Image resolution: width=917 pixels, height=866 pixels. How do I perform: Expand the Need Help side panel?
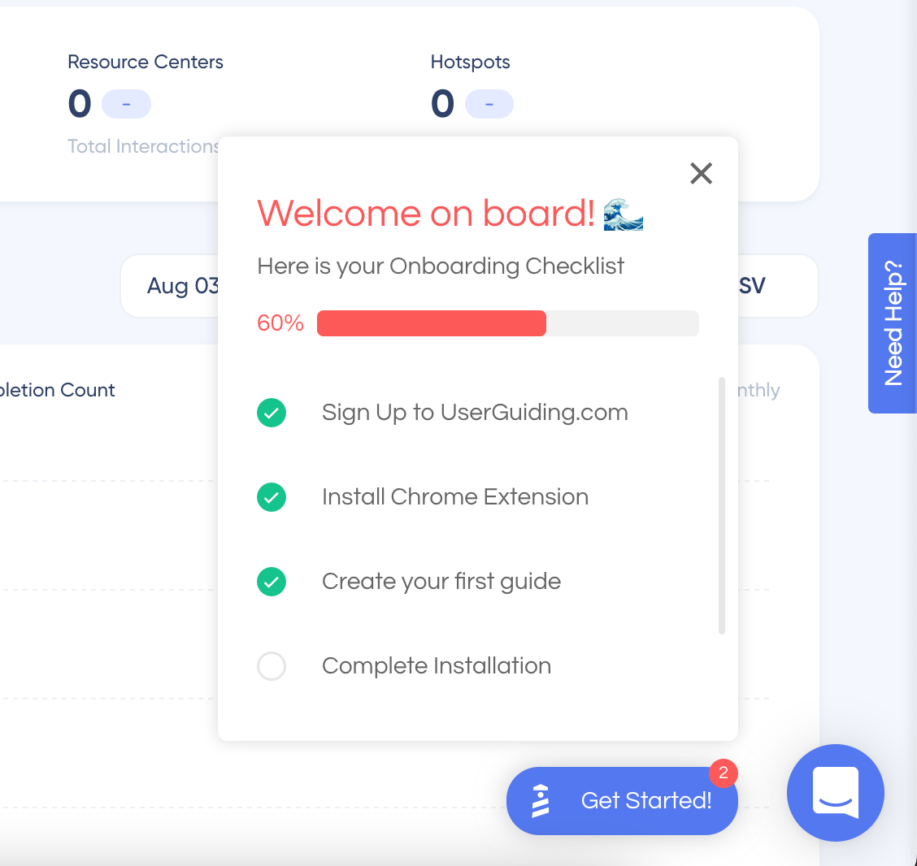click(x=893, y=323)
